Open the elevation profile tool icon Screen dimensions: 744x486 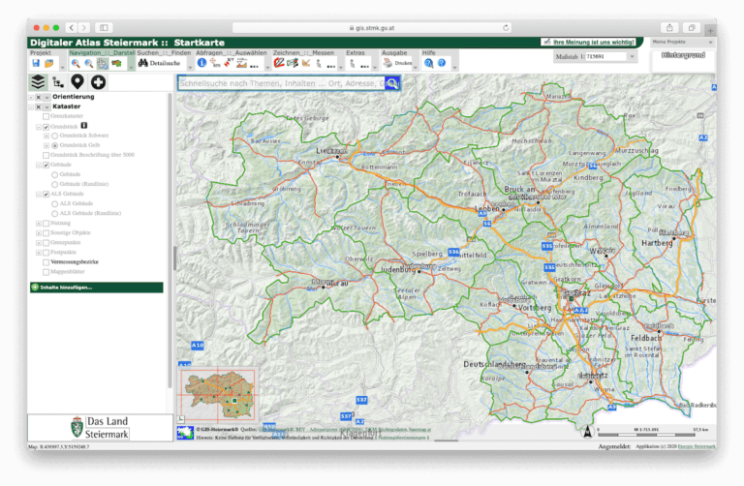[x=241, y=63]
